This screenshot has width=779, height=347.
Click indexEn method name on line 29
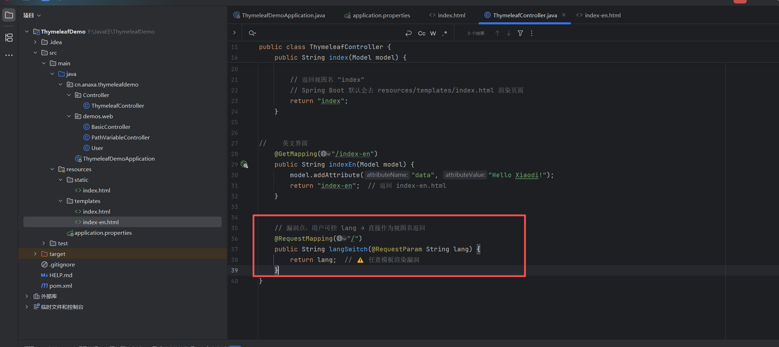343,164
